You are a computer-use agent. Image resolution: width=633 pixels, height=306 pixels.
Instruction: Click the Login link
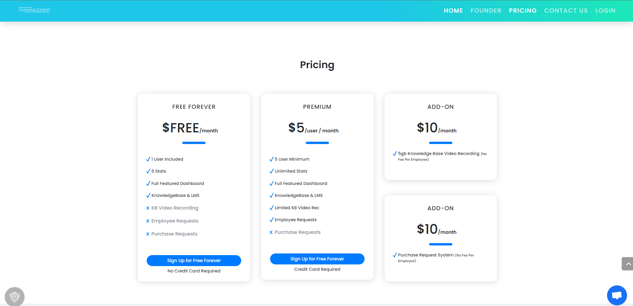[605, 11]
